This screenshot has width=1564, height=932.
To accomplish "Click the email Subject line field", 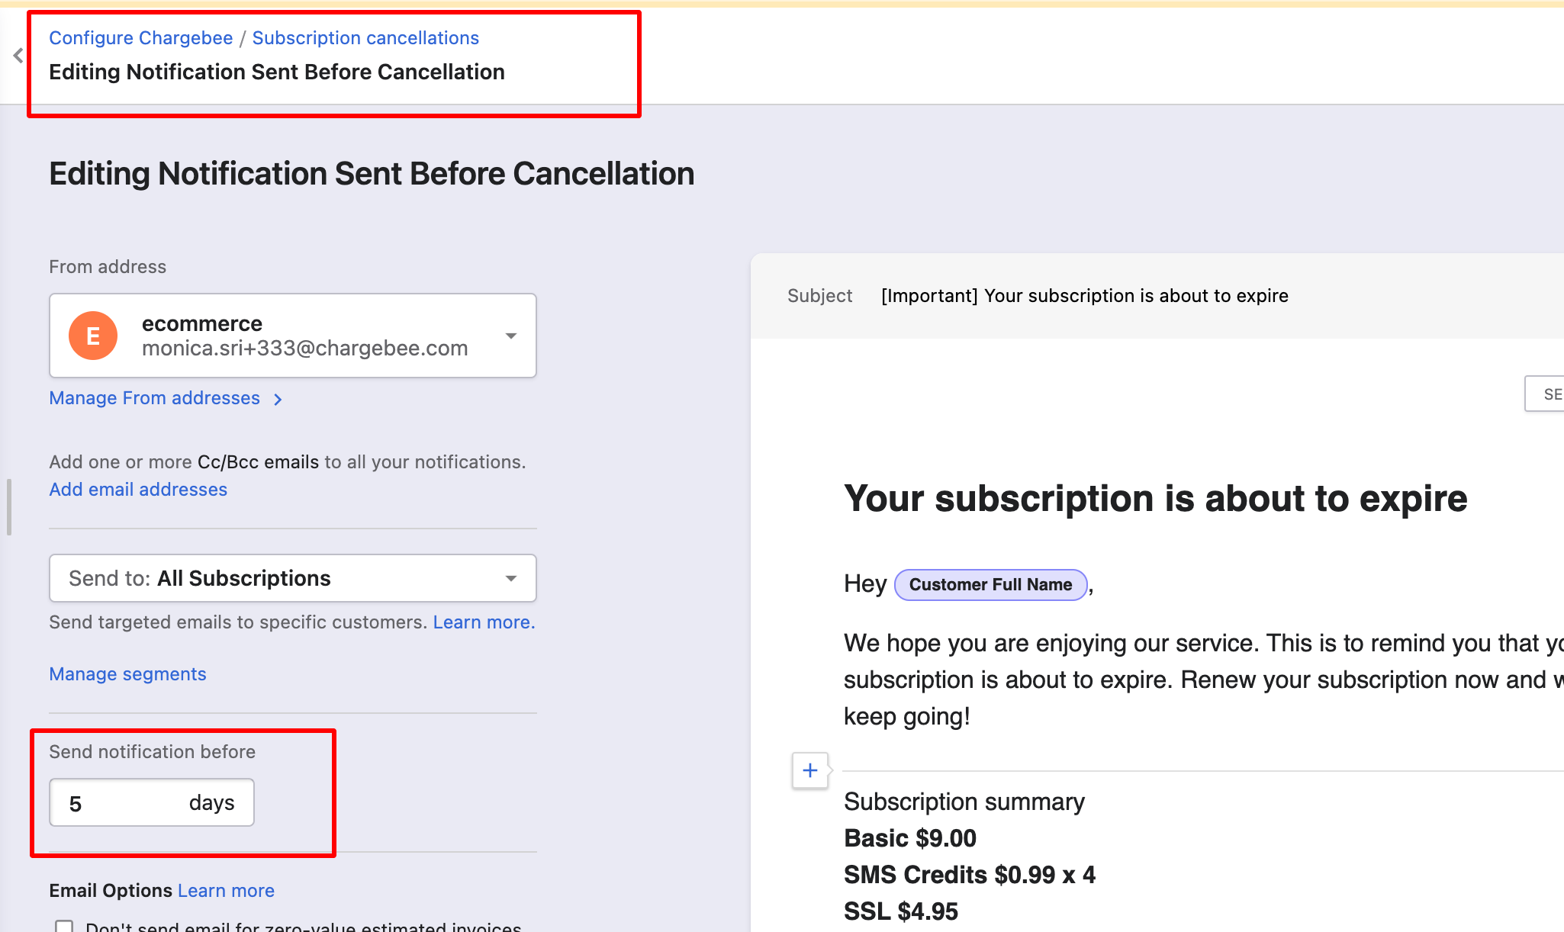I will (x=1084, y=296).
